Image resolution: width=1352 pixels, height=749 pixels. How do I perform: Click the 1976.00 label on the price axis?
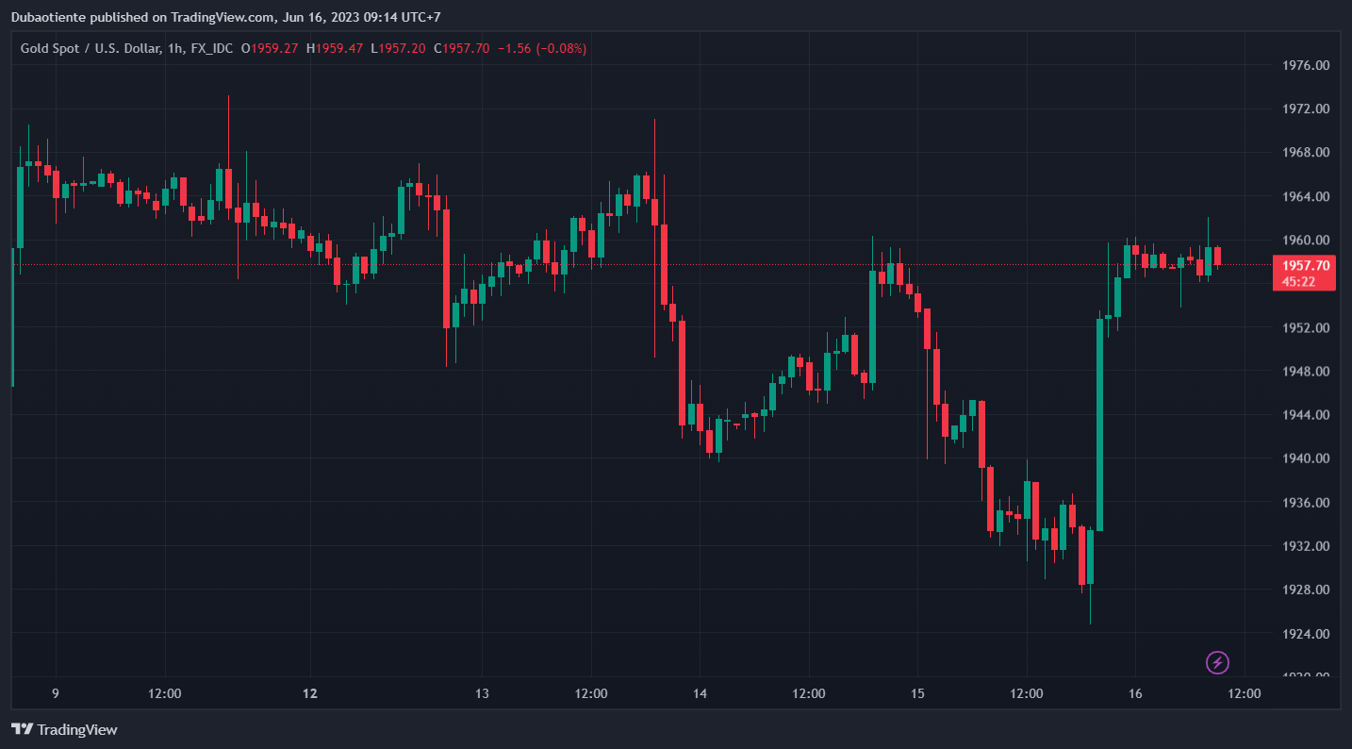pyautogui.click(x=1306, y=65)
